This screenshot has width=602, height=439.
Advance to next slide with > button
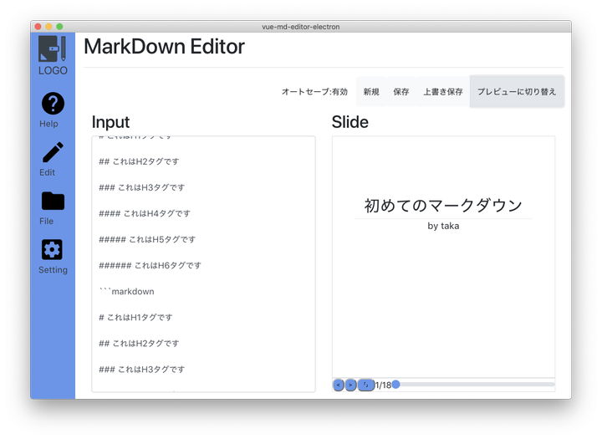tap(350, 385)
